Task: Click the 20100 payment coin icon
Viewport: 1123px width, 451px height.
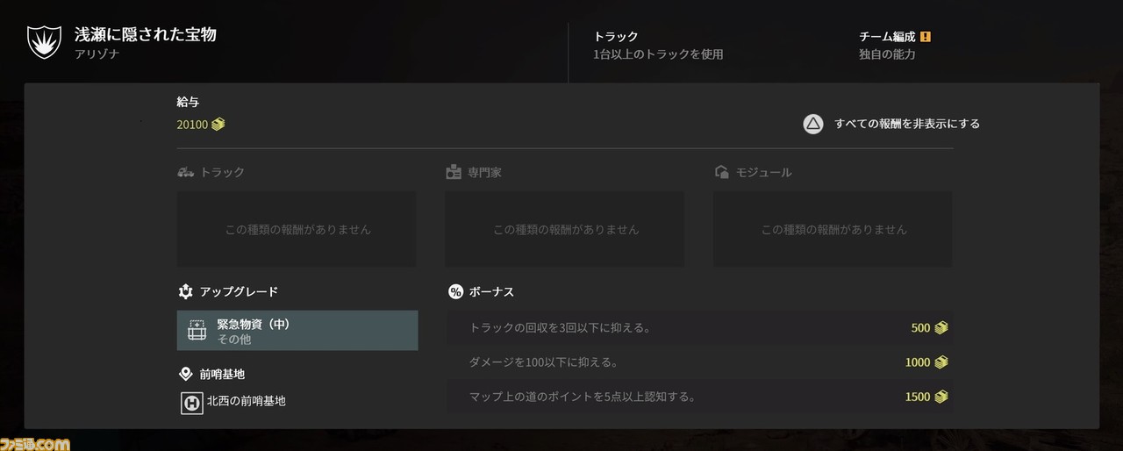Action: pyautogui.click(x=218, y=125)
